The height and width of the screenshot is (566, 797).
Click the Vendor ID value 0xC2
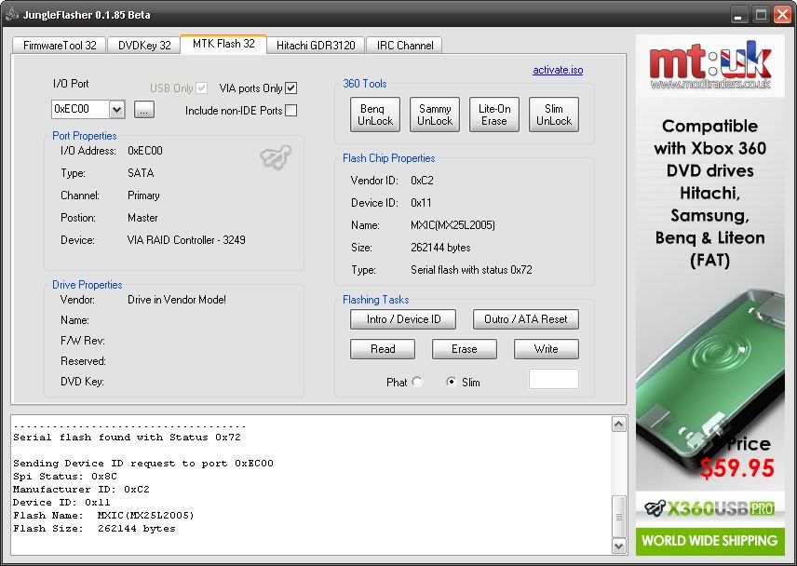422,181
